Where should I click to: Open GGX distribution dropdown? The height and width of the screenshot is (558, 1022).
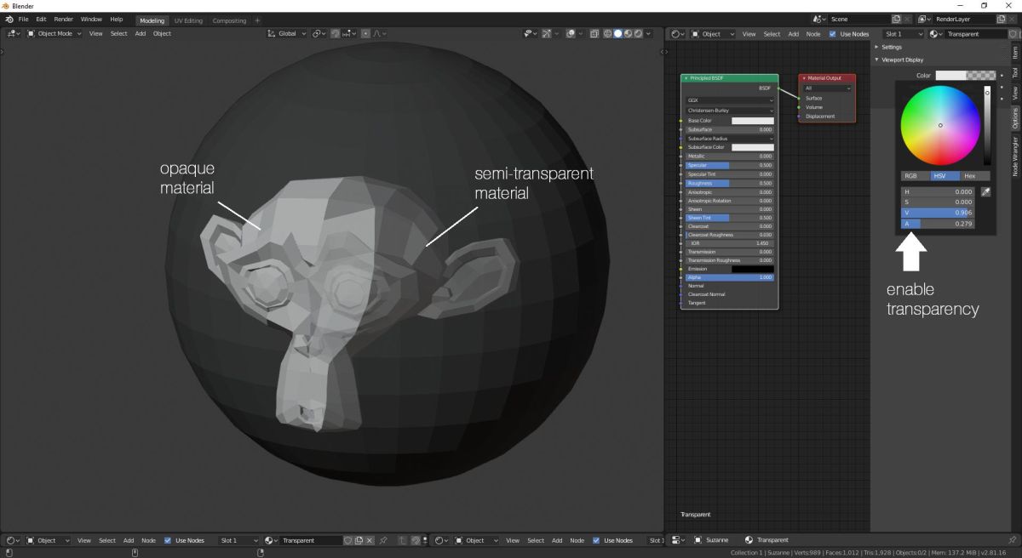pos(730,100)
